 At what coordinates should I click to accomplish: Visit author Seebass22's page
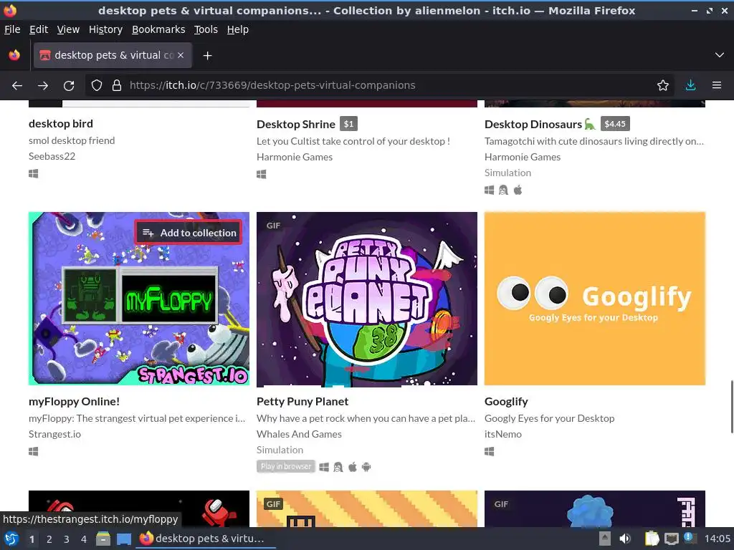[x=52, y=156]
